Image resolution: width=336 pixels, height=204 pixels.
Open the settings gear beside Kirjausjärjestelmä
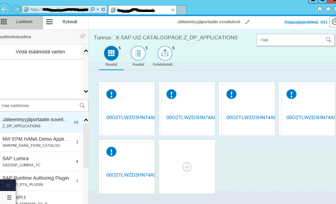click(333, 22)
